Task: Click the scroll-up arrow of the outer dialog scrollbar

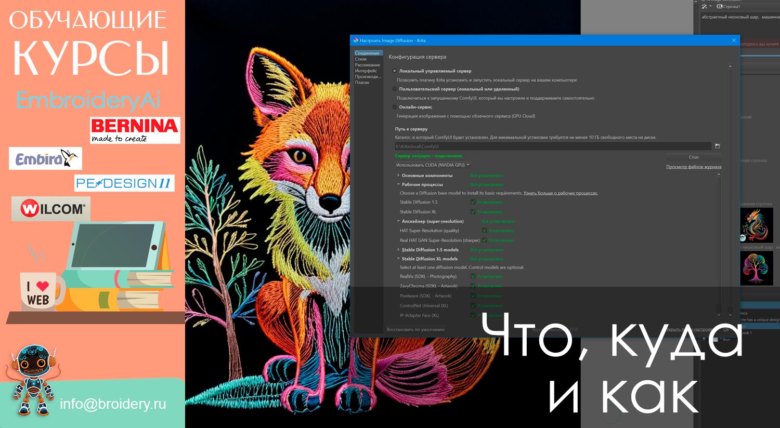Action: [730, 66]
